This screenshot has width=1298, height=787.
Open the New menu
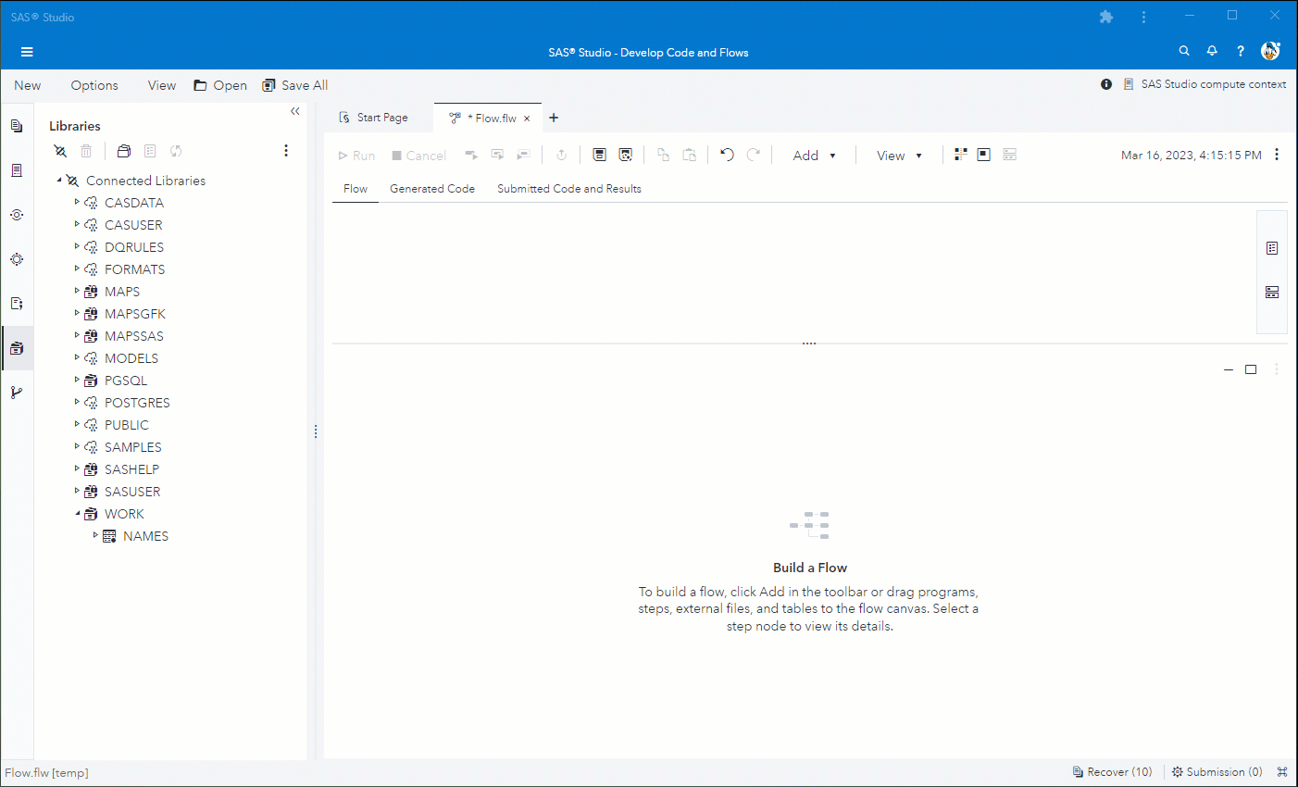[x=28, y=85]
